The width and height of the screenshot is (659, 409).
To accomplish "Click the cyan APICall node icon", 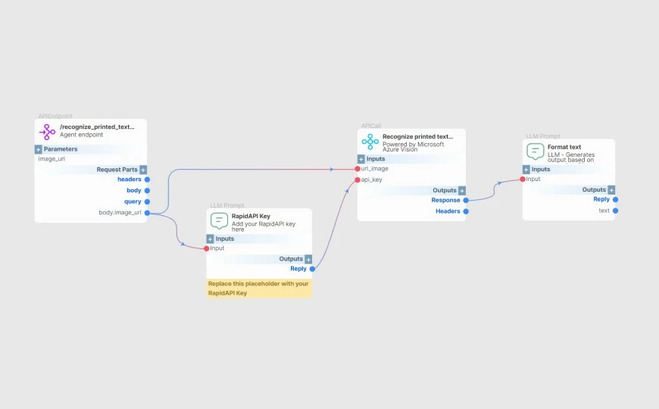I will (370, 142).
